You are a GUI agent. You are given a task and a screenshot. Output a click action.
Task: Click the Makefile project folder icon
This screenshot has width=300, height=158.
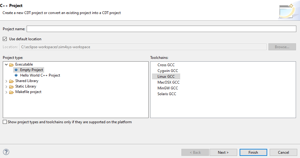pos(11,92)
